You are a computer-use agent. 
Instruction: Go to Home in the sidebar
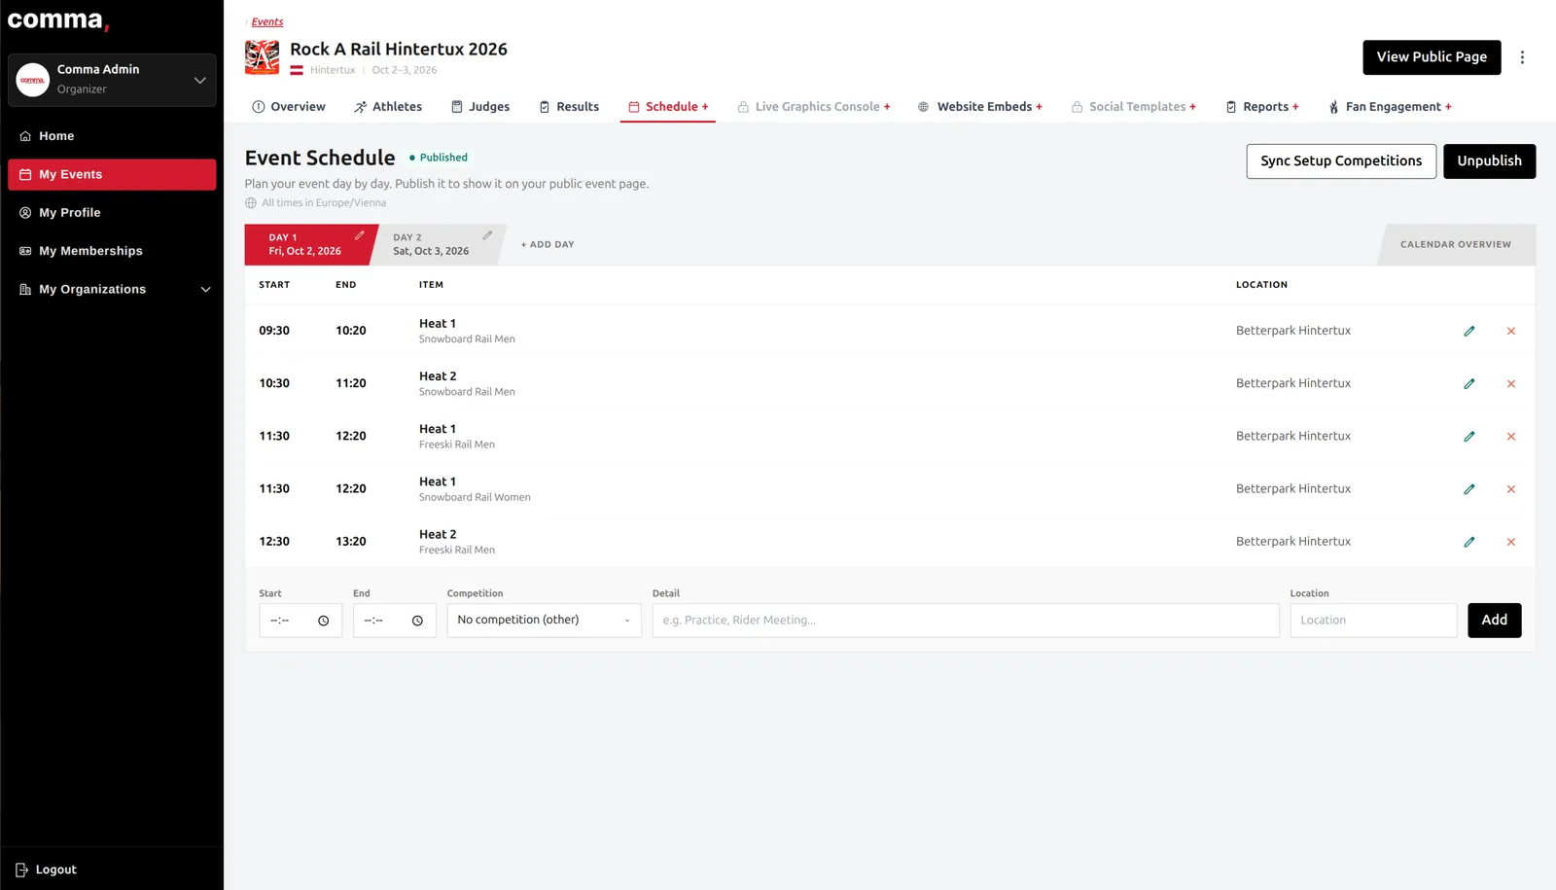112,136
